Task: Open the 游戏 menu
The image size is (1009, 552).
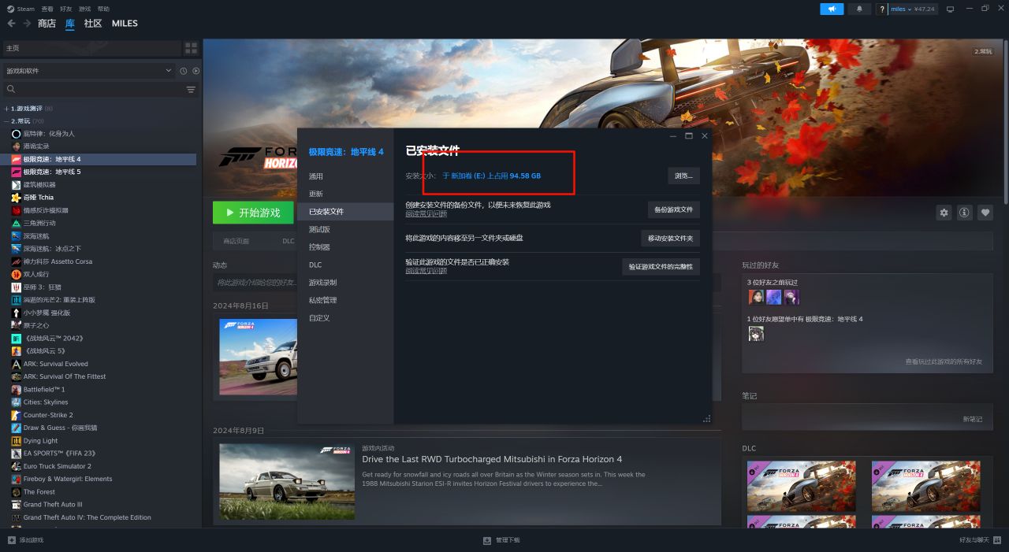Action: [x=85, y=9]
